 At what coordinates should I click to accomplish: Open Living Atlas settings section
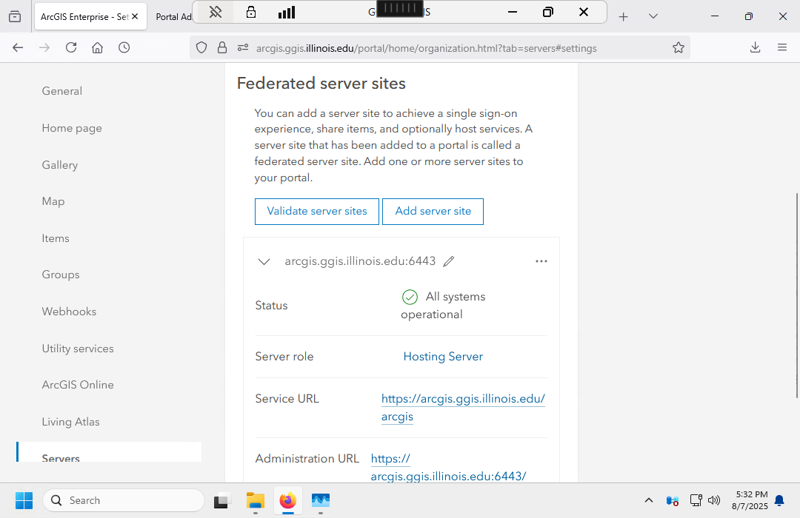[70, 422]
